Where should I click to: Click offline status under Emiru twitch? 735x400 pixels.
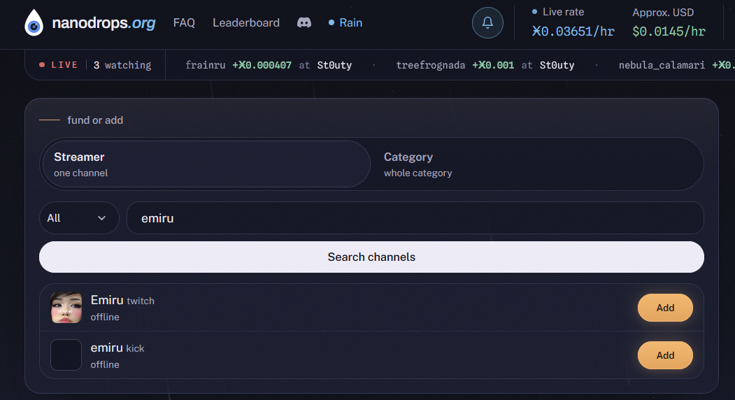(x=105, y=317)
